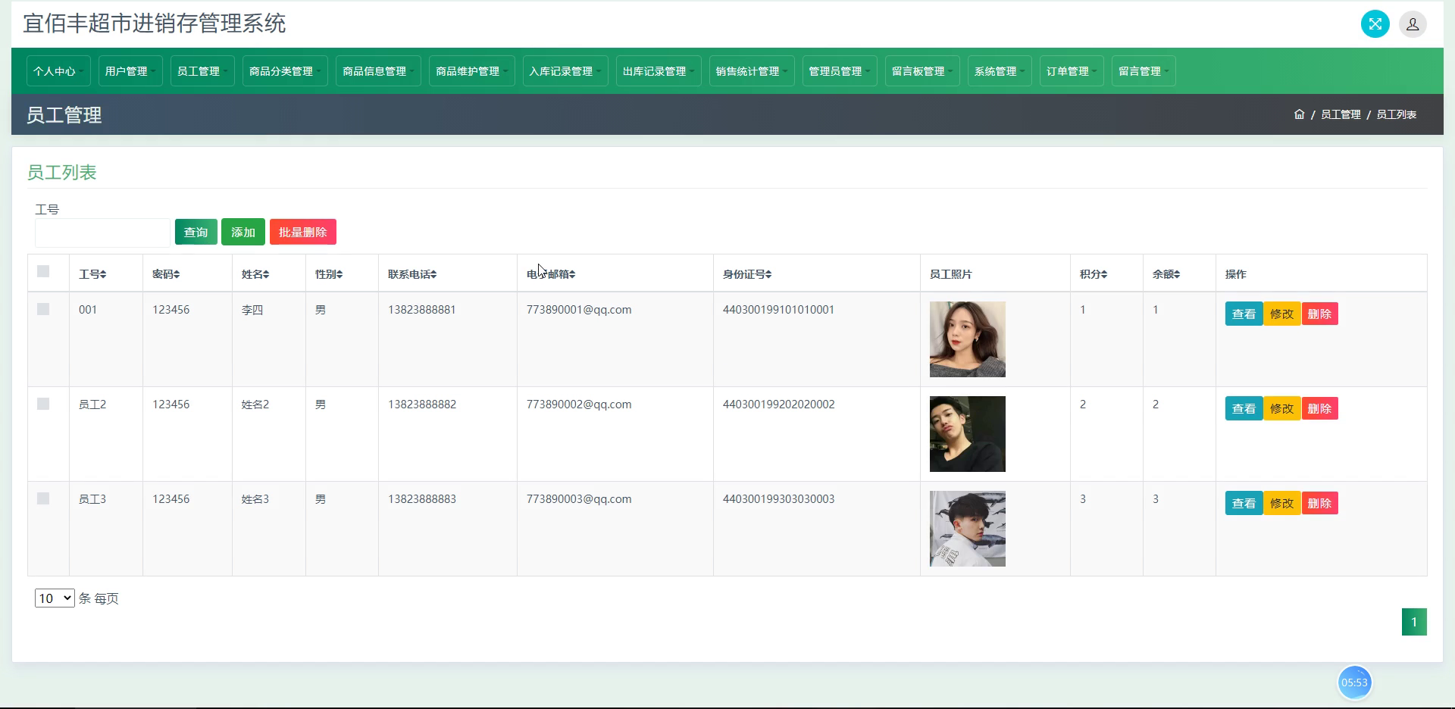Open the 销售统计管理 menu

[752, 71]
